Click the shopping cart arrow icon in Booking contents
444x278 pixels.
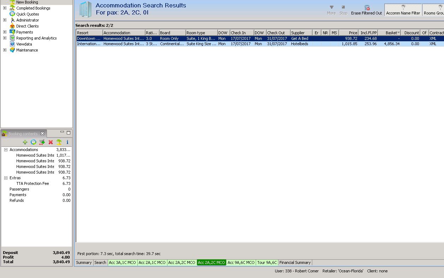42,142
